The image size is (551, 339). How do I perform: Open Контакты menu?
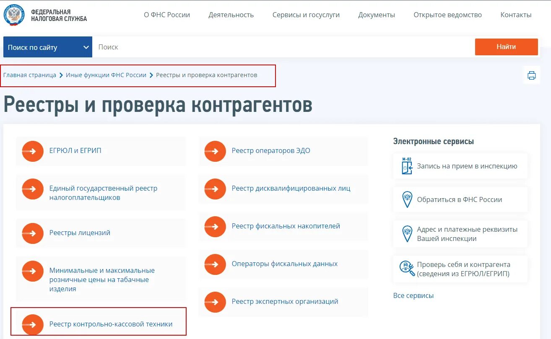pyautogui.click(x=516, y=15)
